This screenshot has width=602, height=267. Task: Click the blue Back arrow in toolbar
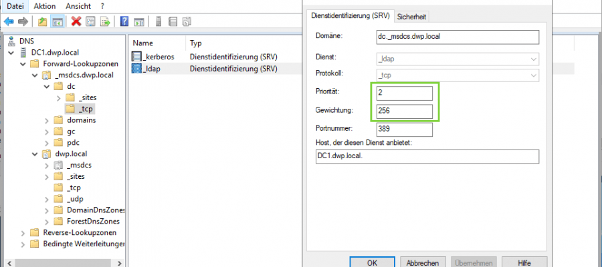tap(9, 21)
